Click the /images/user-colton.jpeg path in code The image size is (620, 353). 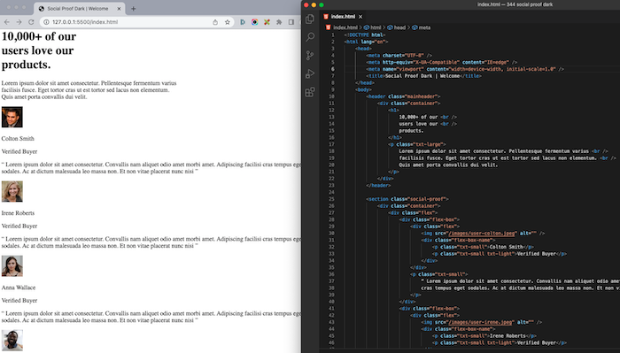click(x=482, y=234)
